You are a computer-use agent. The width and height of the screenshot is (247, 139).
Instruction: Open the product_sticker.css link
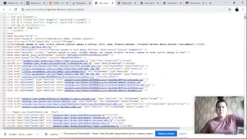pos(59,98)
